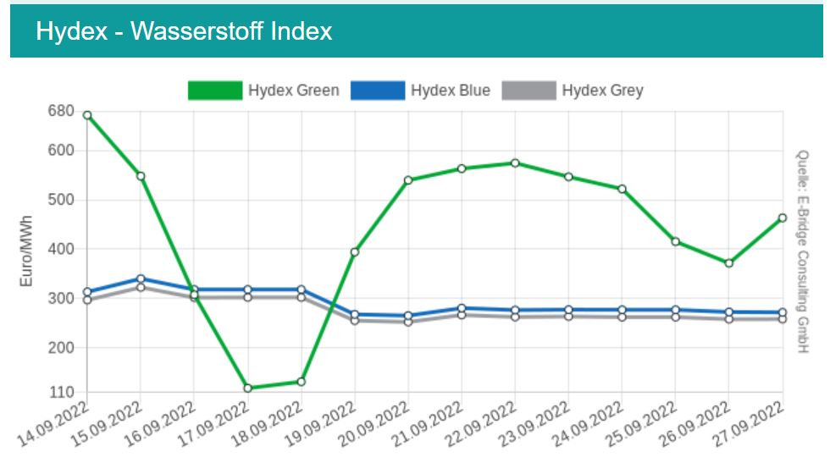The width and height of the screenshot is (830, 474).
Task: Select Hydex Grey data point on 17.09.2022
Action: 247,297
